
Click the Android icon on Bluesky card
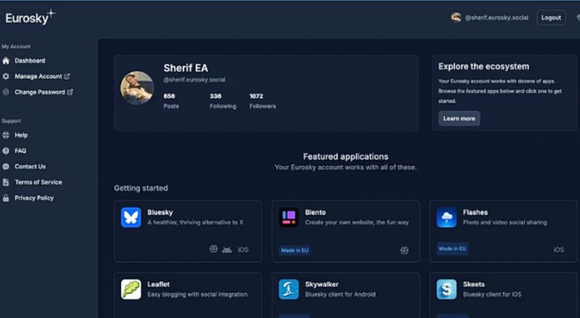point(227,249)
